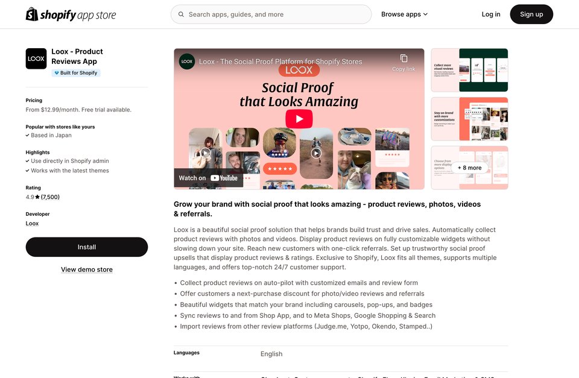Show the + 8 more screenshots

[x=469, y=168]
